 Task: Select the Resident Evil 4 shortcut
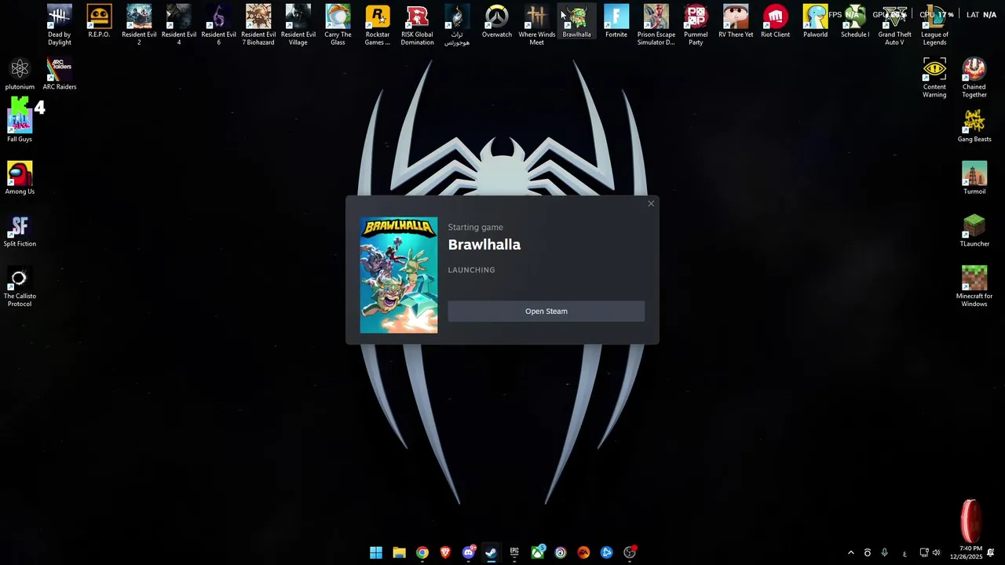click(179, 25)
